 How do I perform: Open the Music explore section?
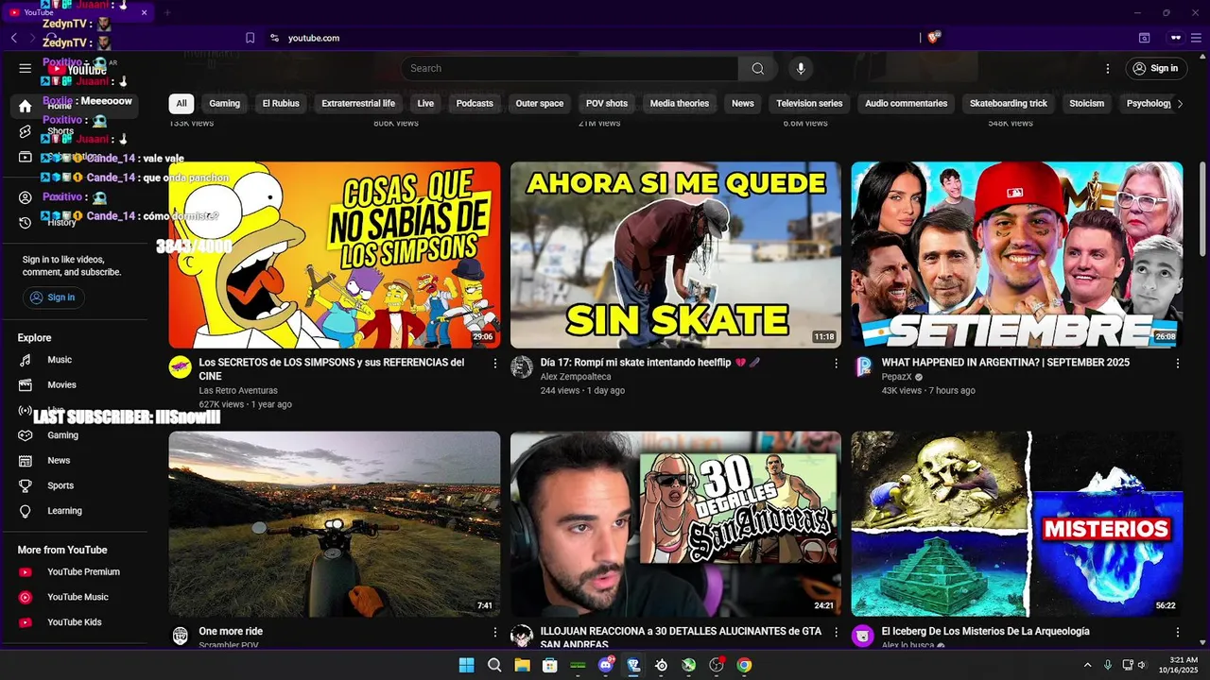click(60, 360)
